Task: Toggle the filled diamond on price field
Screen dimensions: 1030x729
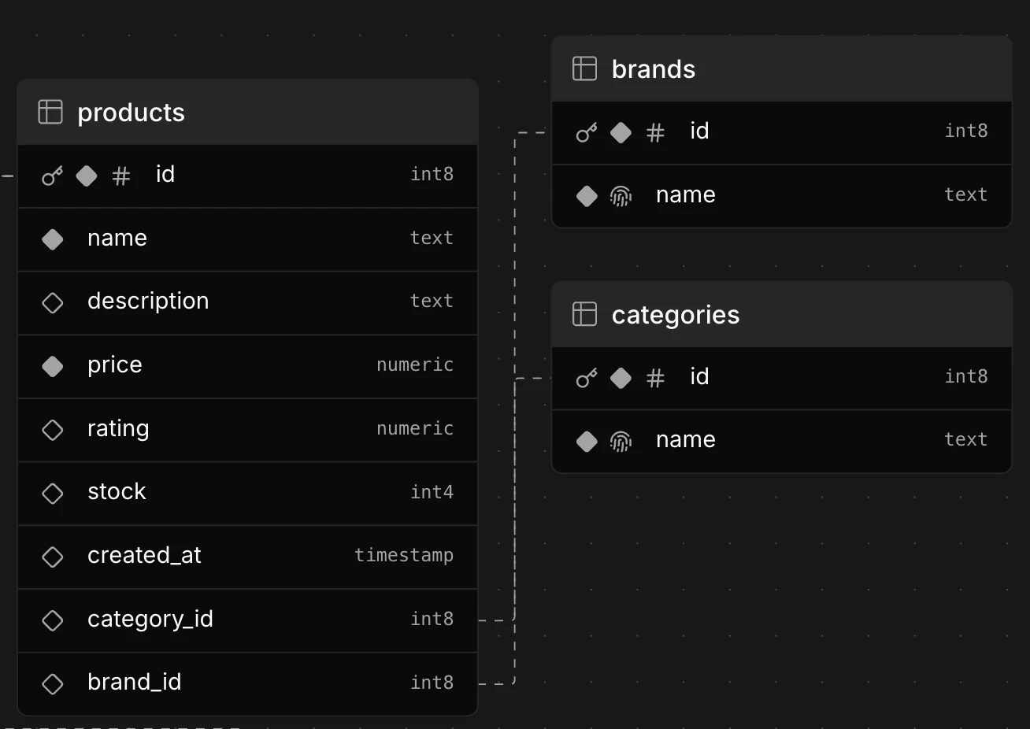Action: point(52,366)
